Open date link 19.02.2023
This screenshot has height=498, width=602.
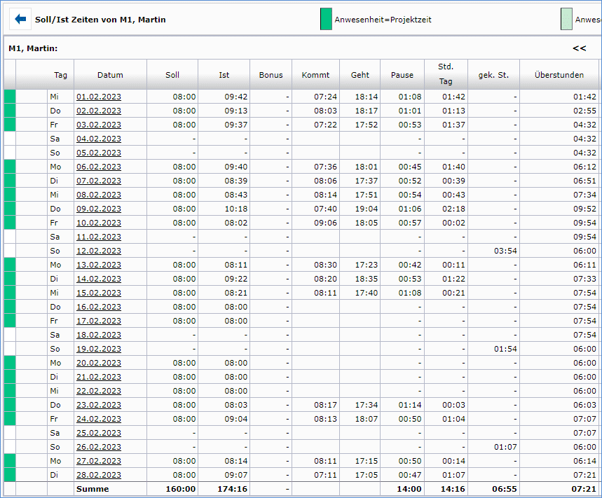coord(99,349)
